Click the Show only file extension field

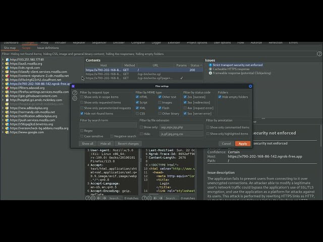click(181, 128)
